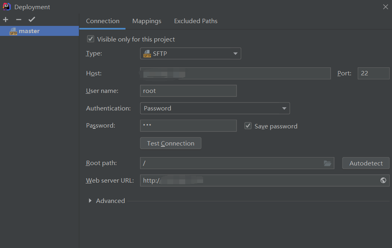Open web server URL in browser globe icon

(383, 181)
